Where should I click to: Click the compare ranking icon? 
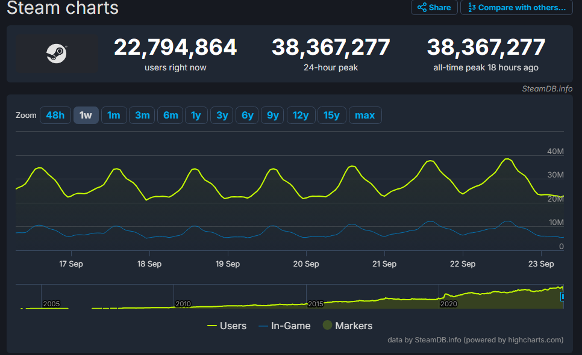[472, 7]
